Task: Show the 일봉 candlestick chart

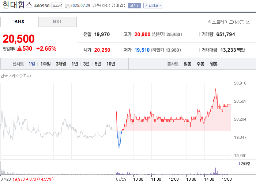Action: [187, 64]
